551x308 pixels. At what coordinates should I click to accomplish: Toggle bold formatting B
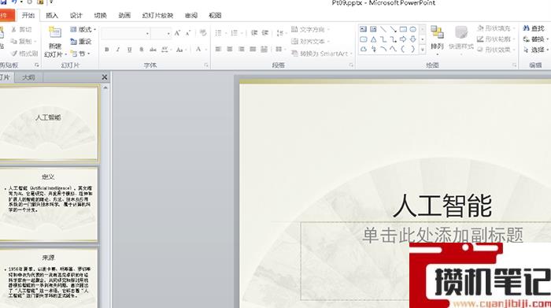pos(106,50)
